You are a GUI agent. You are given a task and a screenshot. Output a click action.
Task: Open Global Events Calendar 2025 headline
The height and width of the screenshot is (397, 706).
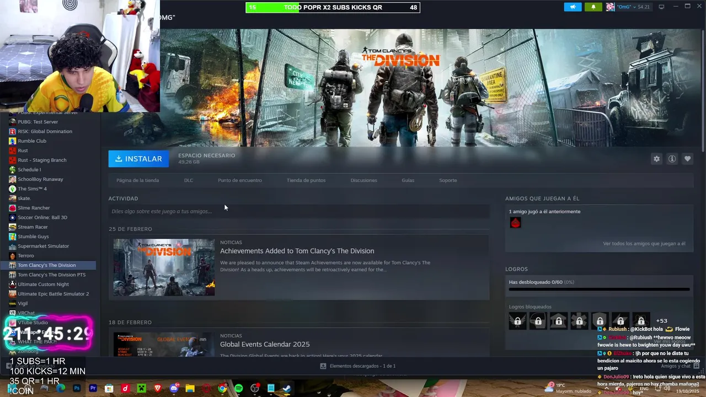coord(265,344)
